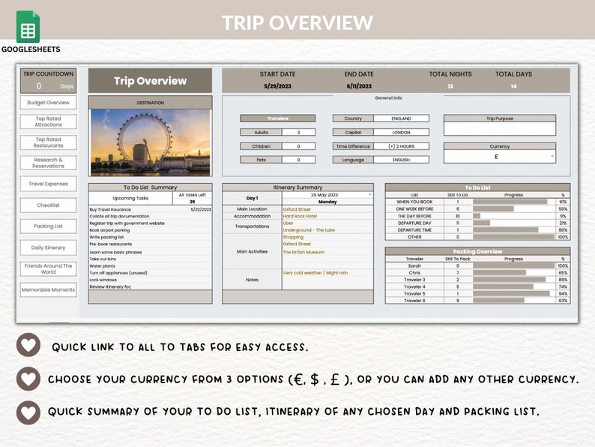595x447 pixels.
Task: Open the Packing List sheet
Action: (x=48, y=226)
